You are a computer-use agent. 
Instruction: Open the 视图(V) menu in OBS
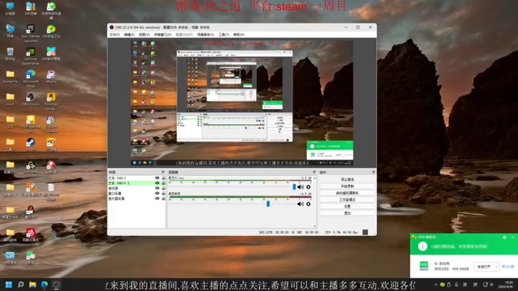(144, 35)
